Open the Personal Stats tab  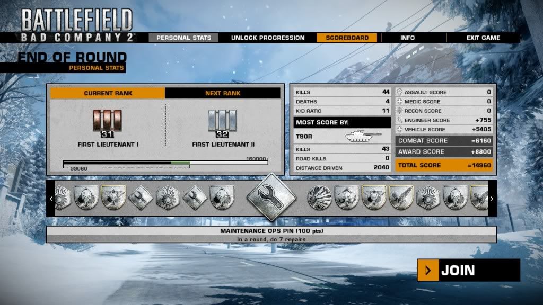(183, 38)
